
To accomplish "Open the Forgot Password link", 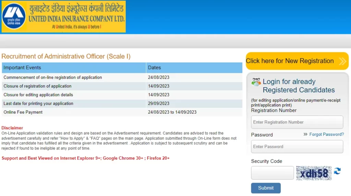I will [x=326, y=134].
